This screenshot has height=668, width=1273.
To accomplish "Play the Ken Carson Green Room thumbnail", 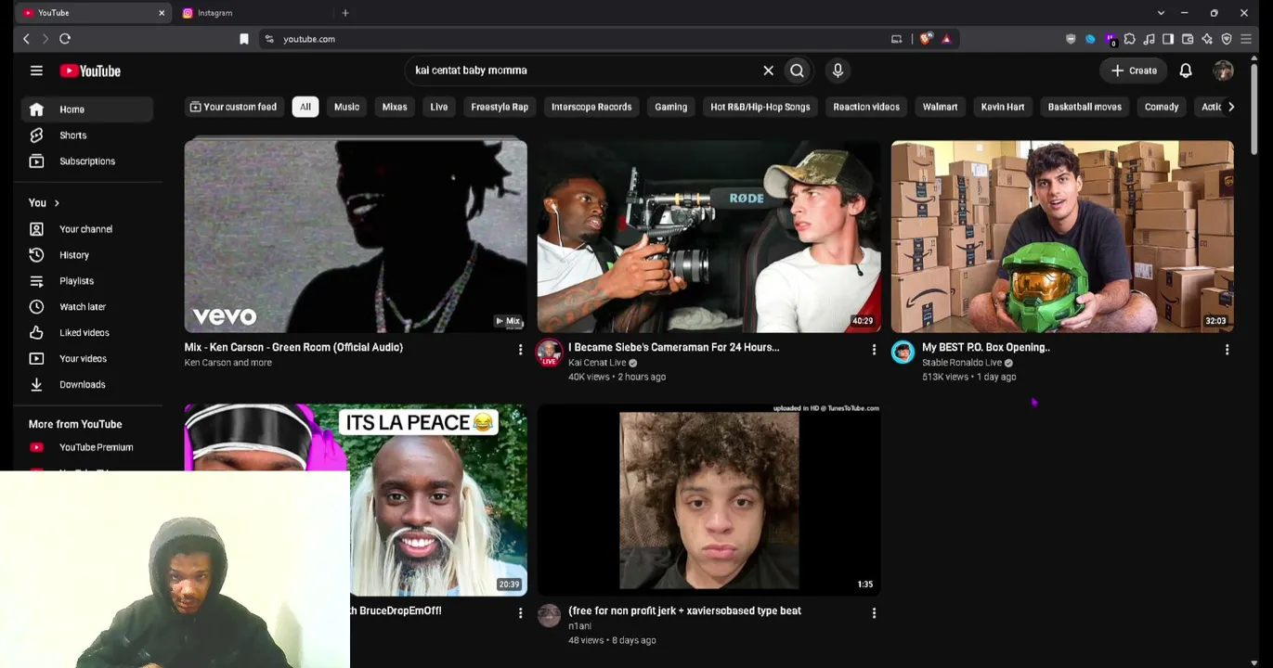I will click(x=356, y=236).
